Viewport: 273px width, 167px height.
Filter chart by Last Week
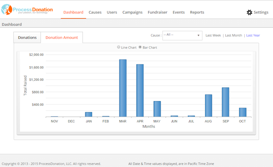pyautogui.click(x=213, y=35)
